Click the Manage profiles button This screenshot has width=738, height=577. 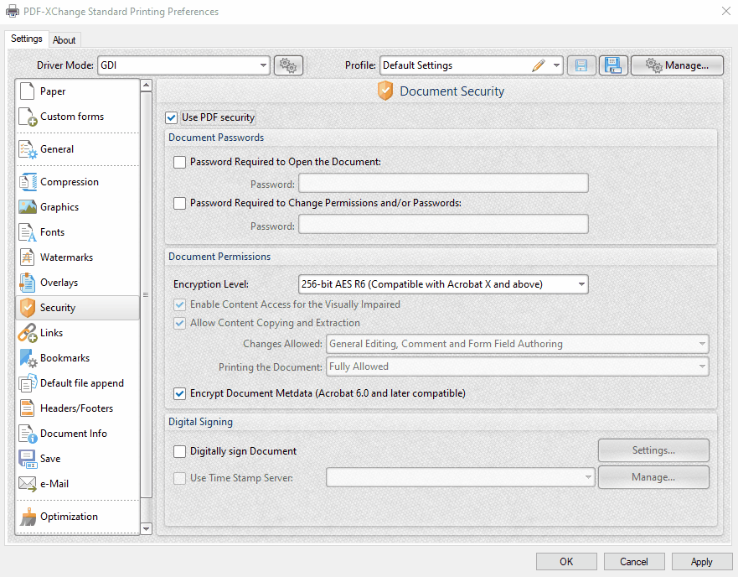pos(677,65)
